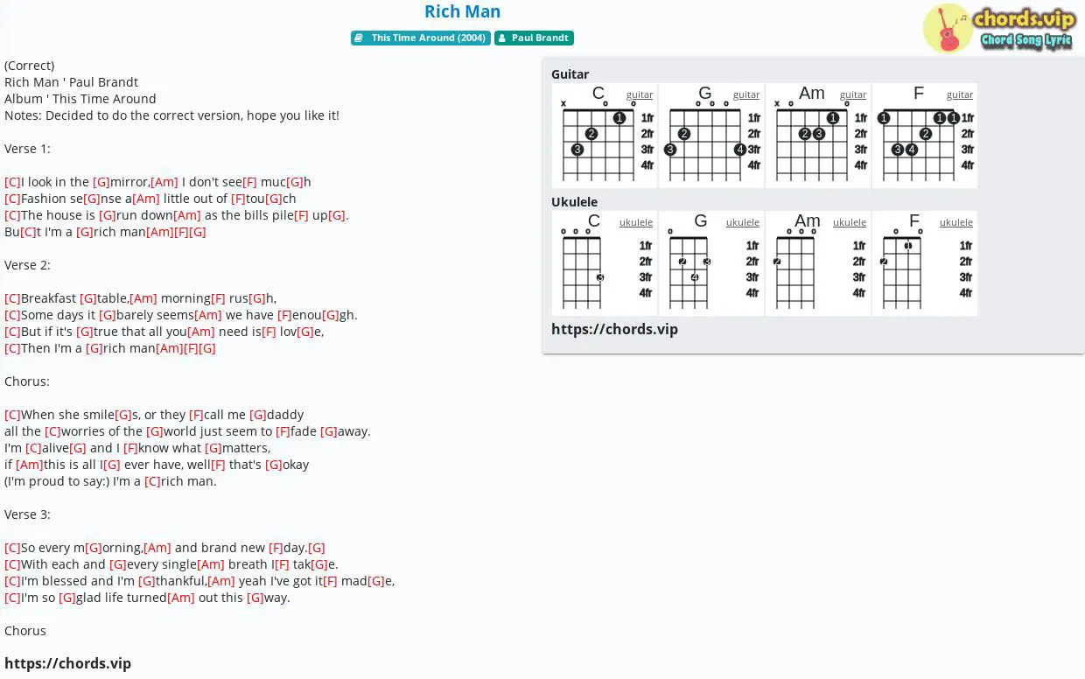Click the [Am] chord before "I don't see"
1085x679 pixels.
pyautogui.click(x=164, y=182)
